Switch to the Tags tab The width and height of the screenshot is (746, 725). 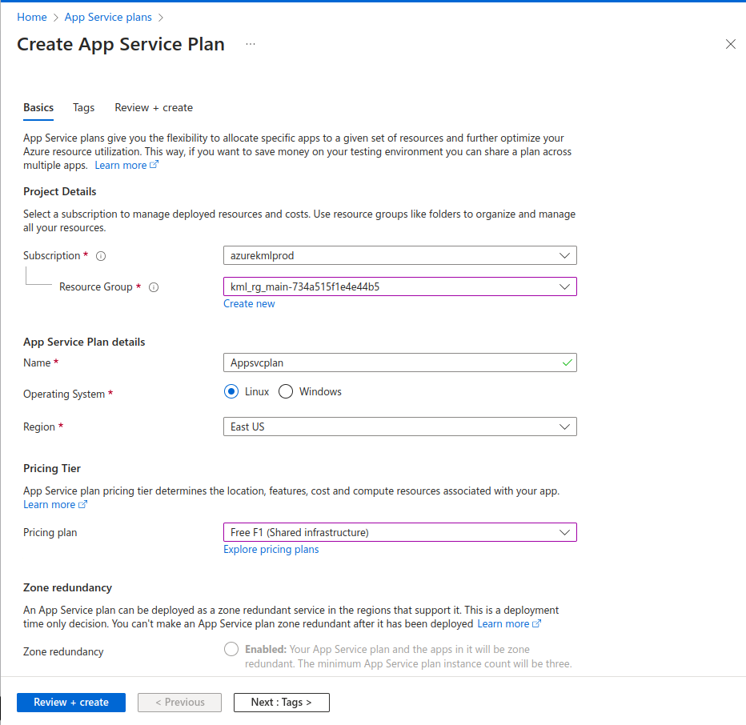(83, 107)
